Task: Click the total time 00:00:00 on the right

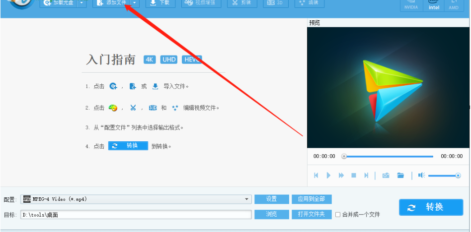Action: click(452, 156)
